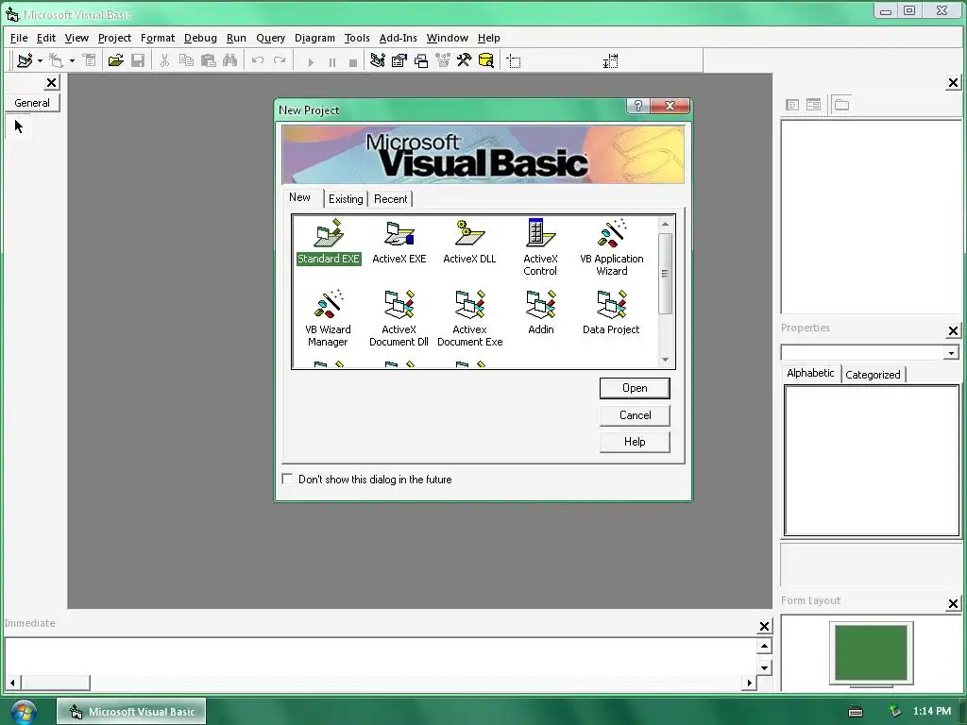This screenshot has height=725, width=967.
Task: Click the Find binoculars icon
Action: click(x=230, y=60)
